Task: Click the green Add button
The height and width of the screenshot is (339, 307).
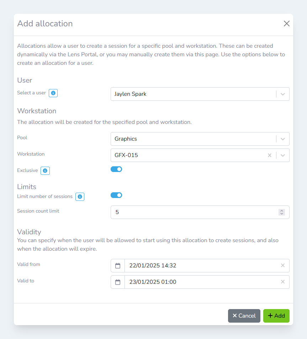Action: click(x=276, y=316)
